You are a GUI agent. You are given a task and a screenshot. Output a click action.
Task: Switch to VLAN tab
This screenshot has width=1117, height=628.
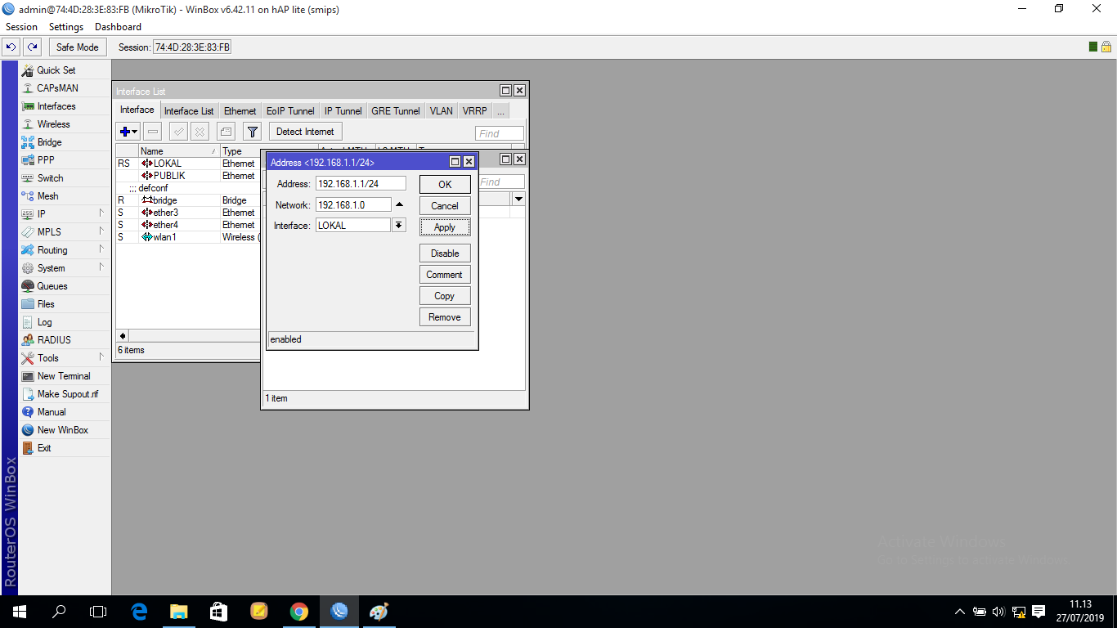tap(441, 111)
